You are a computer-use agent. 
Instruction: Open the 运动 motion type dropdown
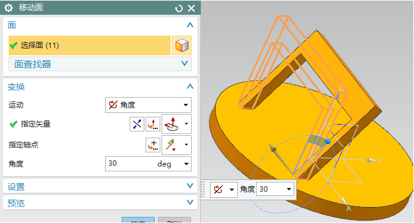point(148,105)
